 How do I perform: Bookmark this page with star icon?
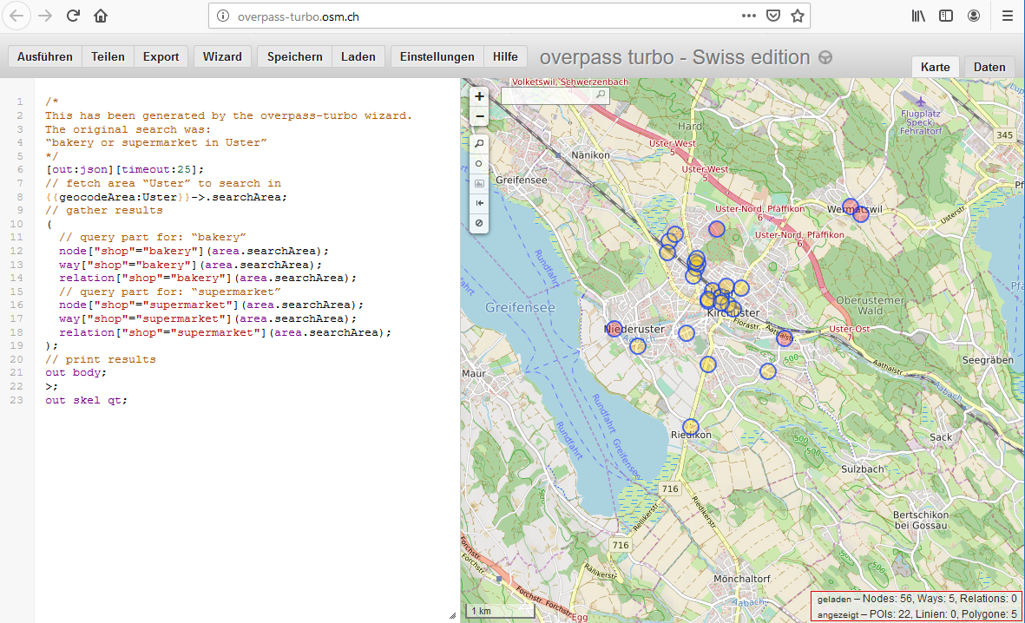[x=798, y=16]
